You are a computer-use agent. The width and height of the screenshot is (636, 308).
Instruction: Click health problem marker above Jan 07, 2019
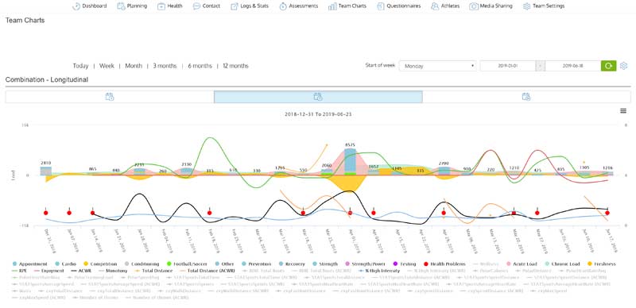click(69, 213)
